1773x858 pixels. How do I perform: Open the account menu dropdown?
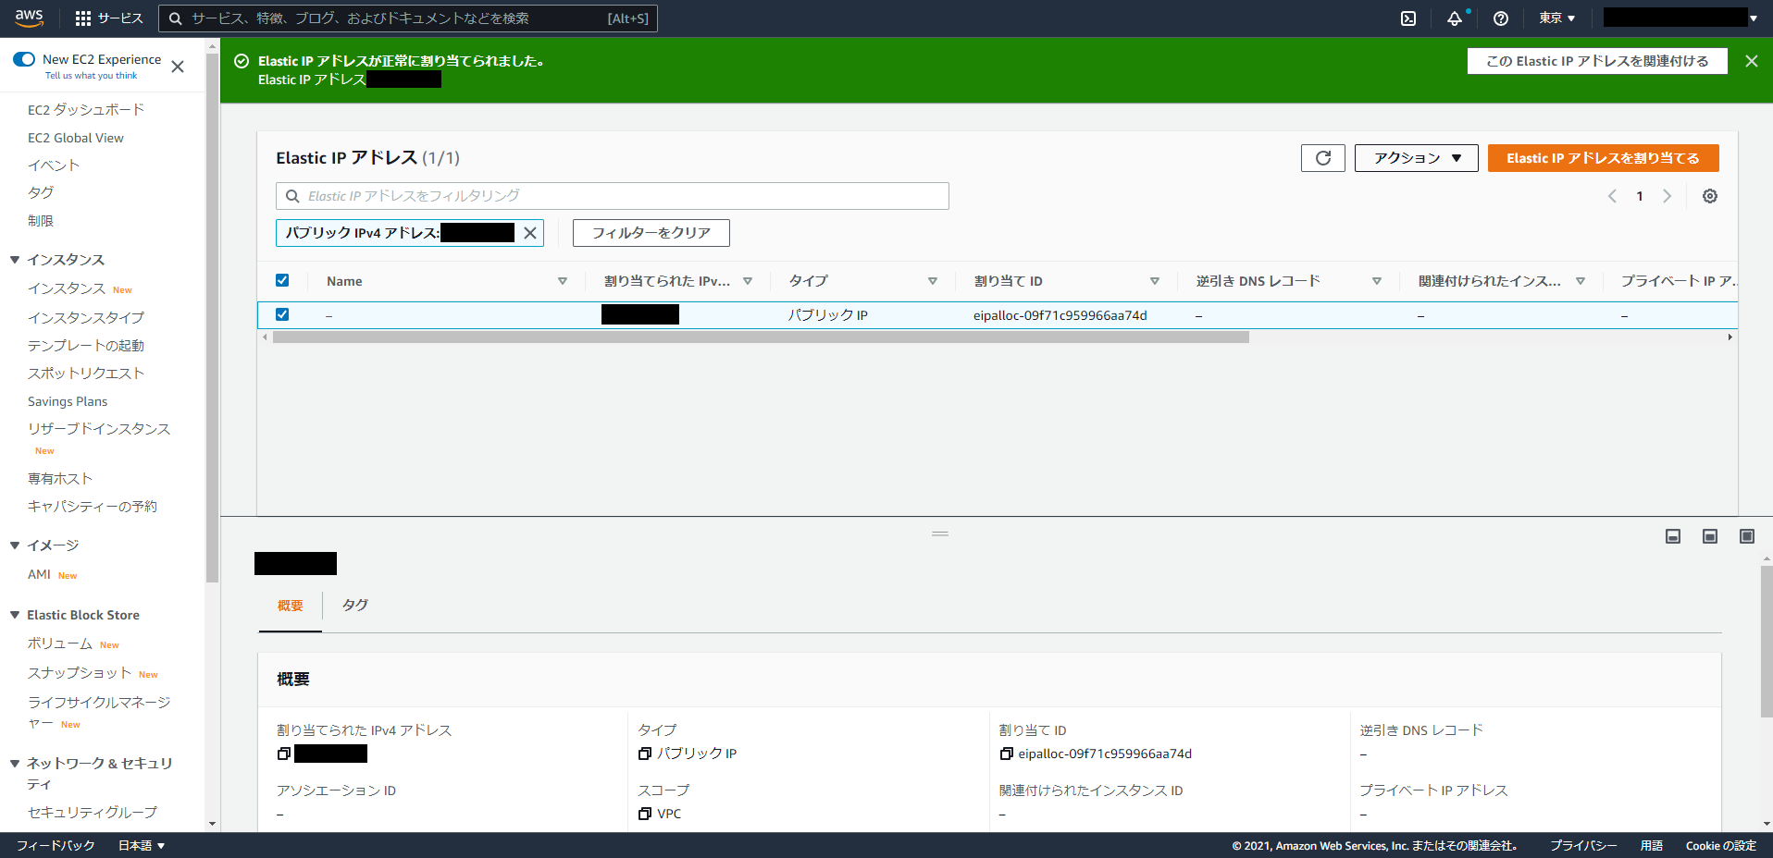coord(1680,18)
